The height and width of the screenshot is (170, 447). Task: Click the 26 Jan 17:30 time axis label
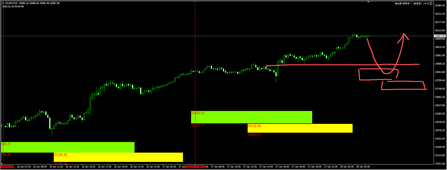click(x=104, y=167)
